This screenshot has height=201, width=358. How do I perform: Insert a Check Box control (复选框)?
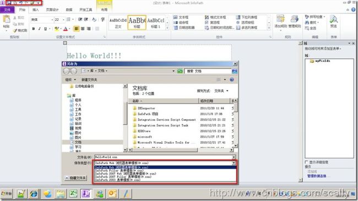pyautogui.click(x=212, y=23)
